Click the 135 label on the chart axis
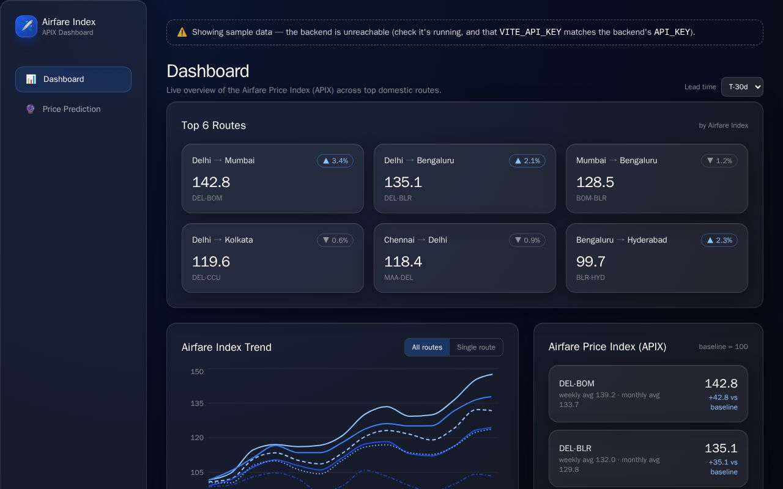This screenshot has width=783, height=489. click(x=197, y=403)
